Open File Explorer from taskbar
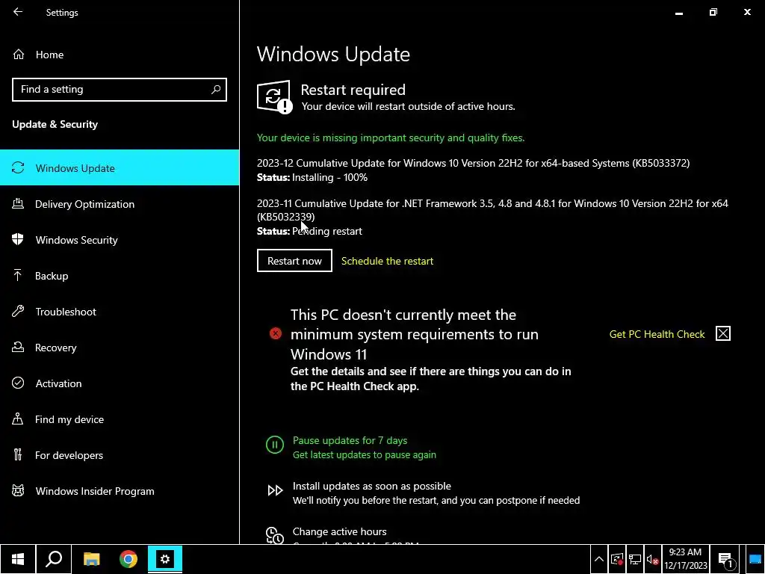 point(91,559)
